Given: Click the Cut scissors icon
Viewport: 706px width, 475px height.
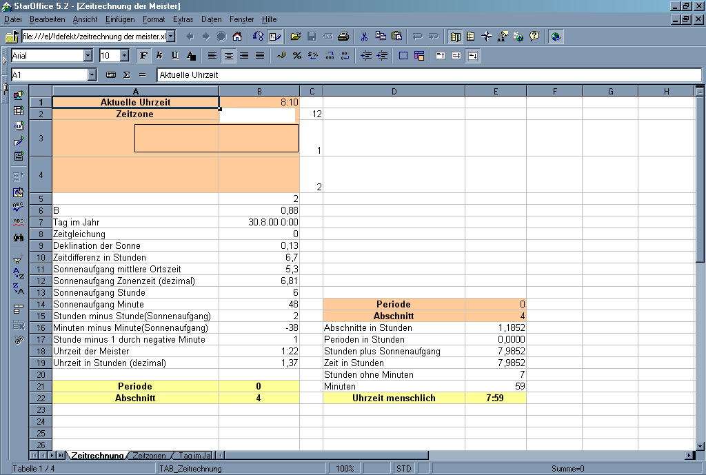Looking at the screenshot, I should click(x=364, y=37).
